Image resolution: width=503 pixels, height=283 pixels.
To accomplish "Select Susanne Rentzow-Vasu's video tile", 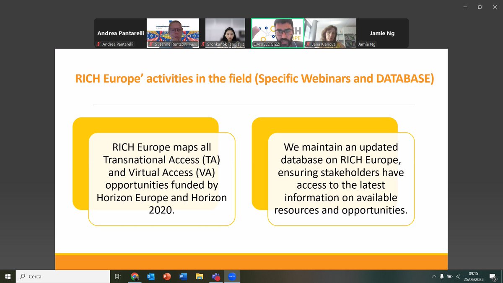I will tap(173, 33).
